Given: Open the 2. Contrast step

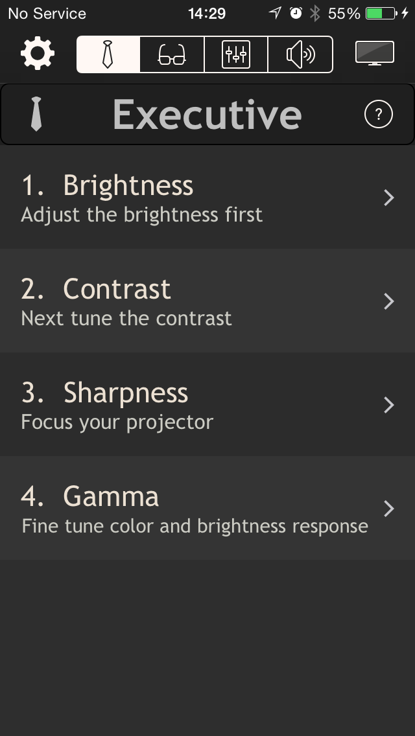Looking at the screenshot, I should pos(207,301).
